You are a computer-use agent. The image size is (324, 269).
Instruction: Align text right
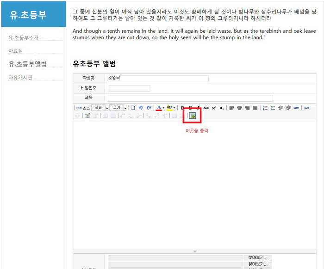pos(247,108)
